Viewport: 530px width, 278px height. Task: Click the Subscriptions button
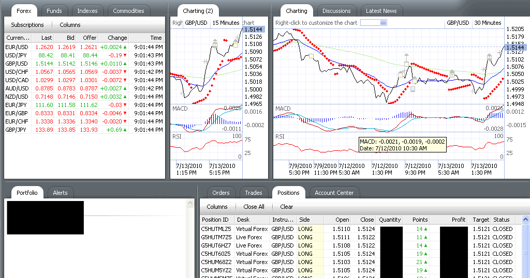[x=27, y=25]
